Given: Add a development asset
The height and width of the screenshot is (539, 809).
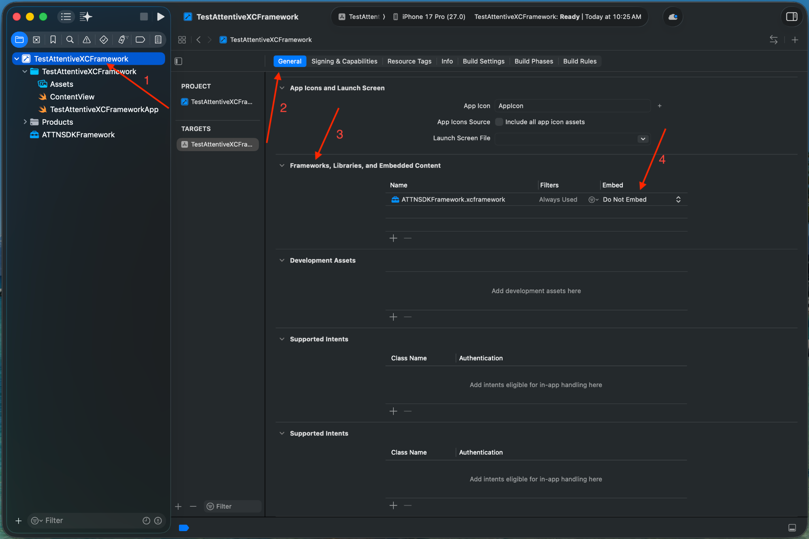Looking at the screenshot, I should tap(393, 317).
